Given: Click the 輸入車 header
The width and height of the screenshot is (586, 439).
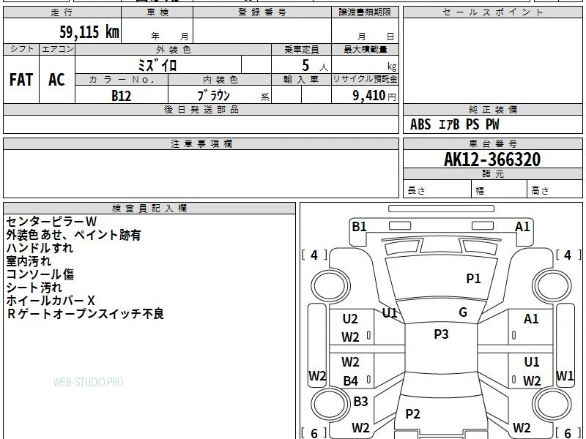Looking at the screenshot, I should pyautogui.click(x=301, y=80).
